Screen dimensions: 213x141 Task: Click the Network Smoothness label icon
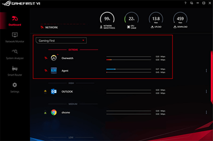101,27
